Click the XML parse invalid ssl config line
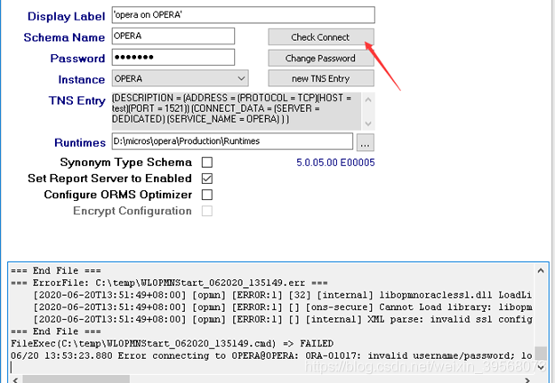Screen dimensions: 555x383 (283, 319)
